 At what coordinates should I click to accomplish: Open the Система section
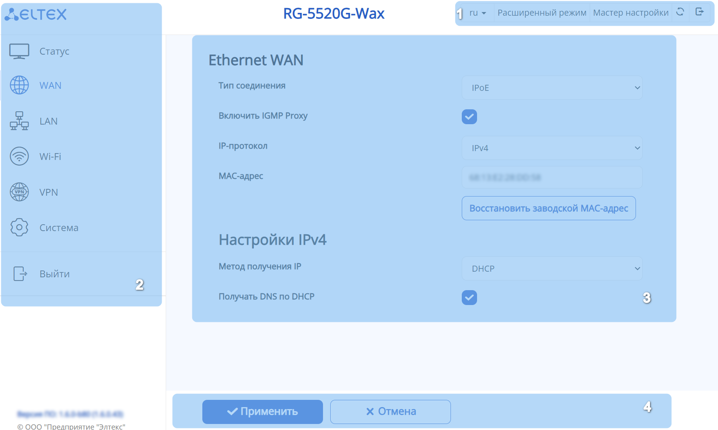pos(59,228)
